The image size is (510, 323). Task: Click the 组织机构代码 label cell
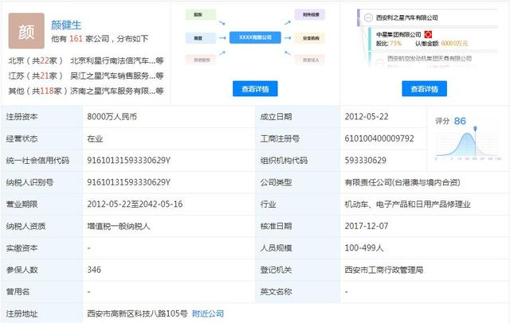click(297, 161)
